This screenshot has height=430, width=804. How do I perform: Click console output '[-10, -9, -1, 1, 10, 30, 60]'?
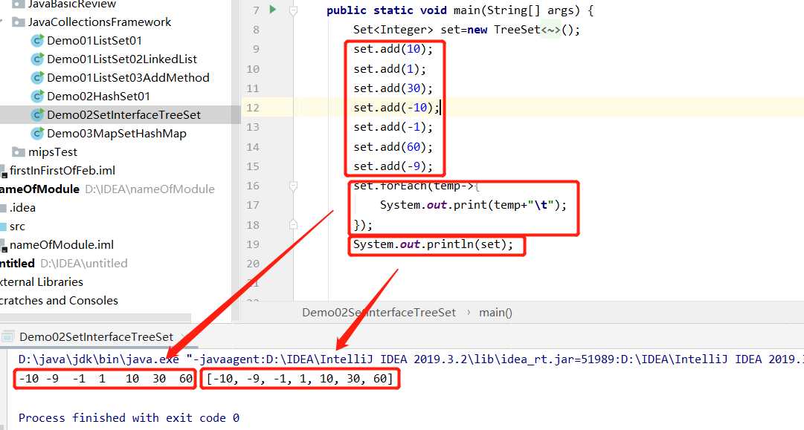click(x=300, y=379)
